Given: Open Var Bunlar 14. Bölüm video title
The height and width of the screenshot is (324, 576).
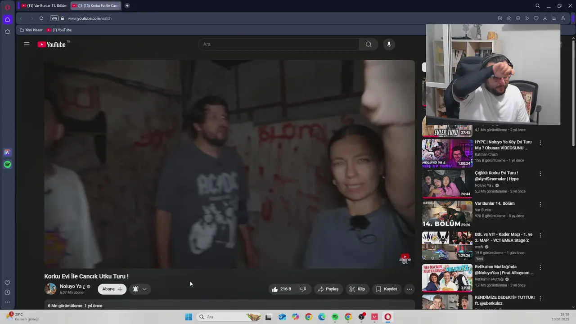Looking at the screenshot, I should pos(495,203).
